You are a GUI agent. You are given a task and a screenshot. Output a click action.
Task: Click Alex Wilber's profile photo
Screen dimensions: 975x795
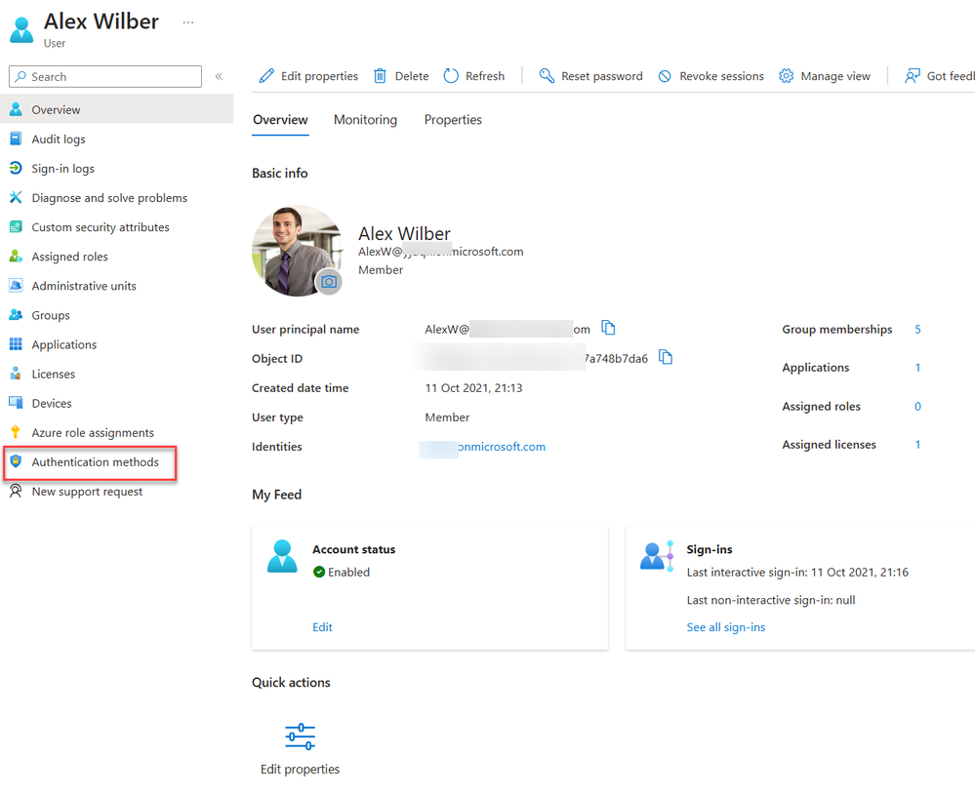(x=298, y=251)
